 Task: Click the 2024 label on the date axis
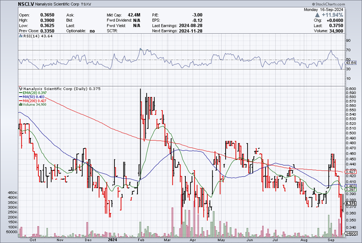coord(113,240)
